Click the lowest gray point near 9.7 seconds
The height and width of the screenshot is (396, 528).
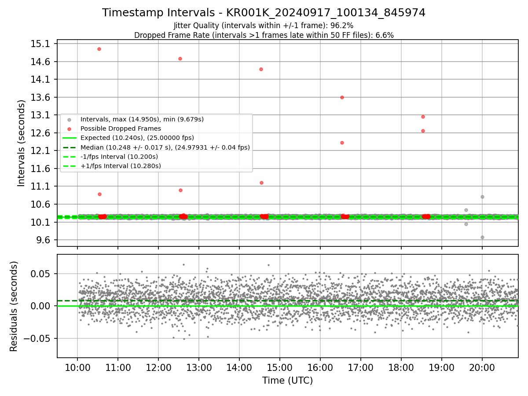pyautogui.click(x=482, y=237)
